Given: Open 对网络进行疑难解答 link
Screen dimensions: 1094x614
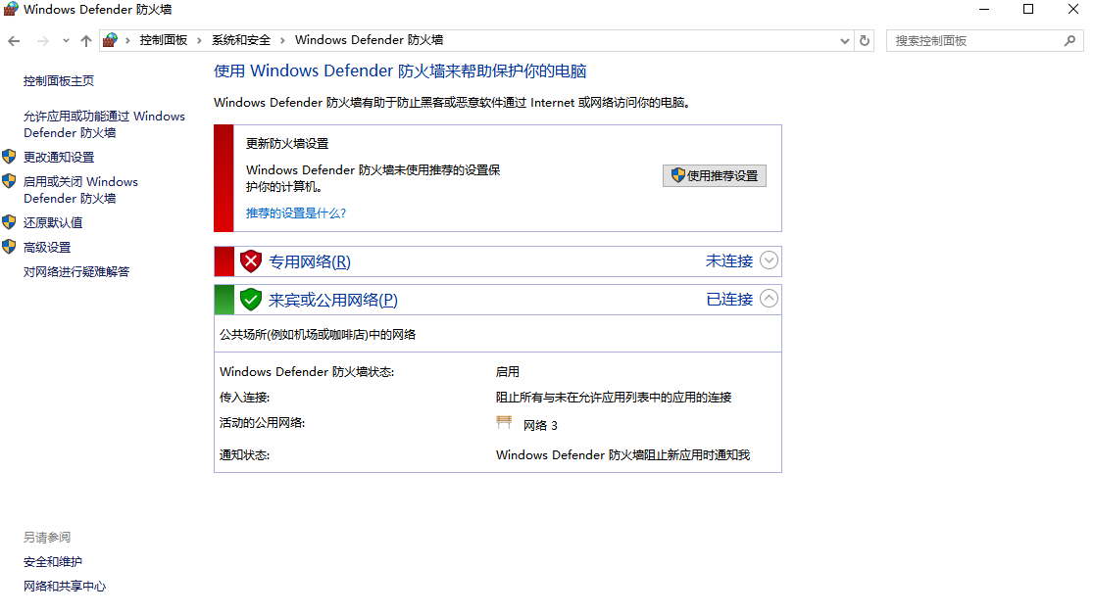Looking at the screenshot, I should (76, 272).
